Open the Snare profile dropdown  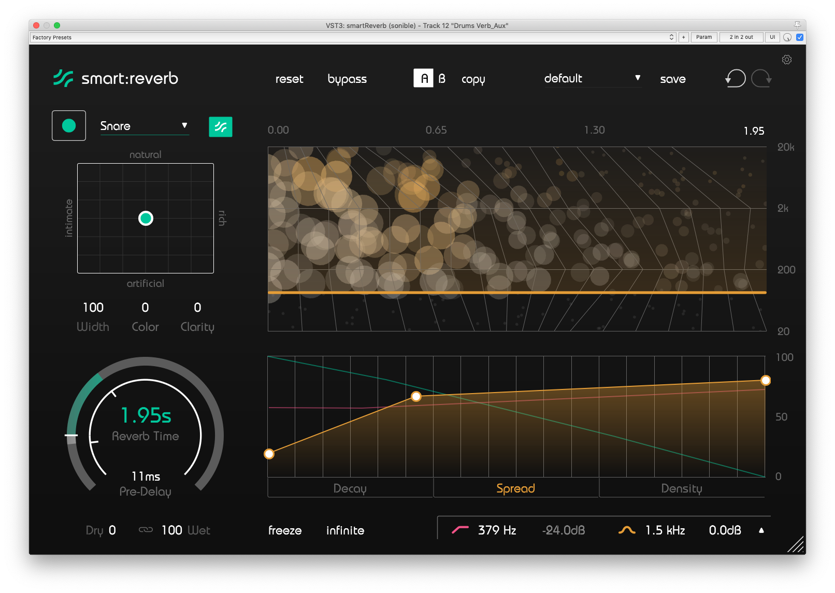click(145, 126)
